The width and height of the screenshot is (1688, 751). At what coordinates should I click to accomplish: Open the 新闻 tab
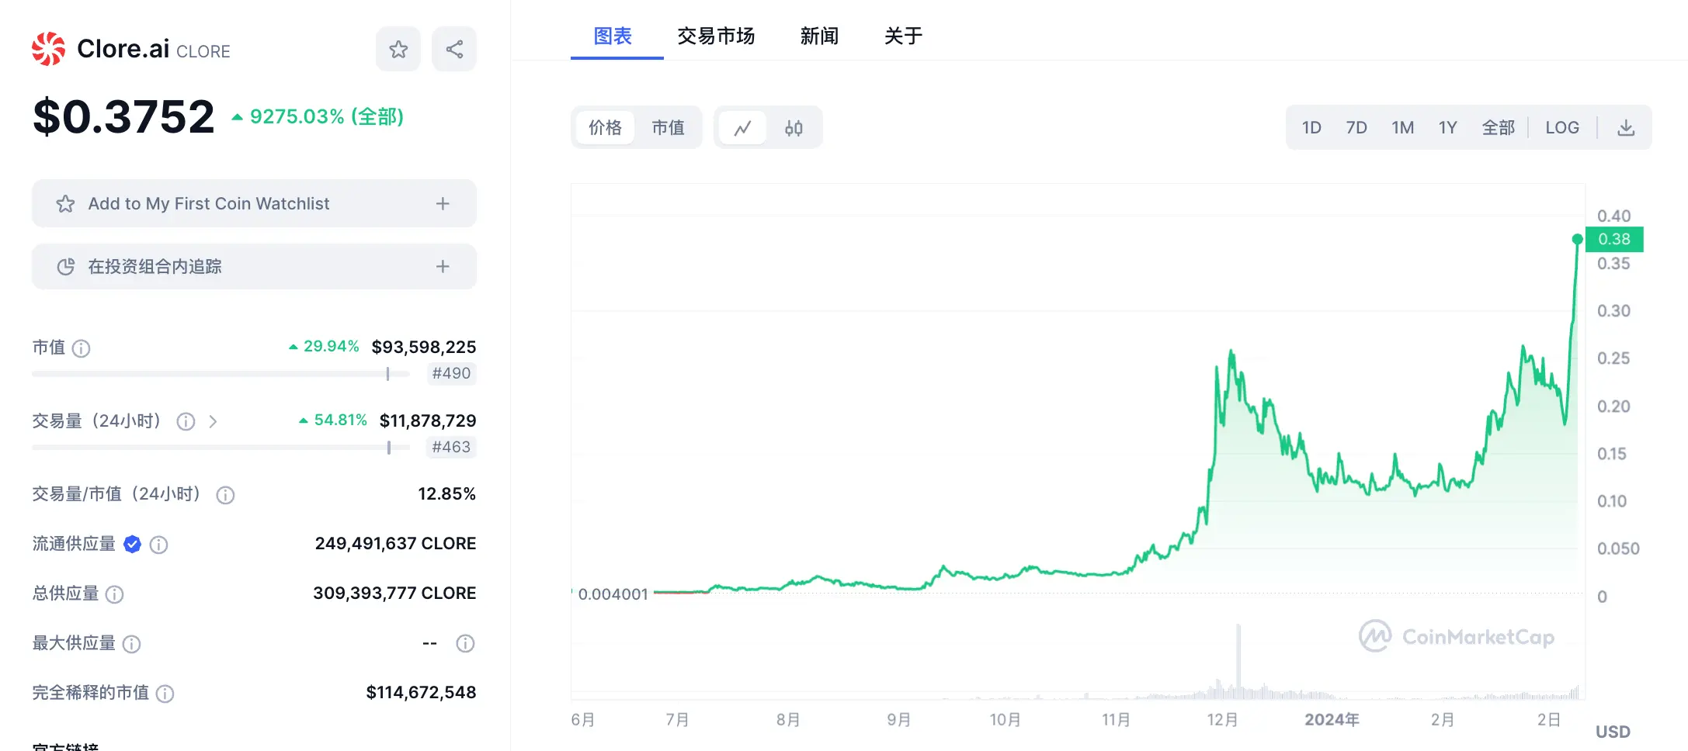(x=819, y=36)
